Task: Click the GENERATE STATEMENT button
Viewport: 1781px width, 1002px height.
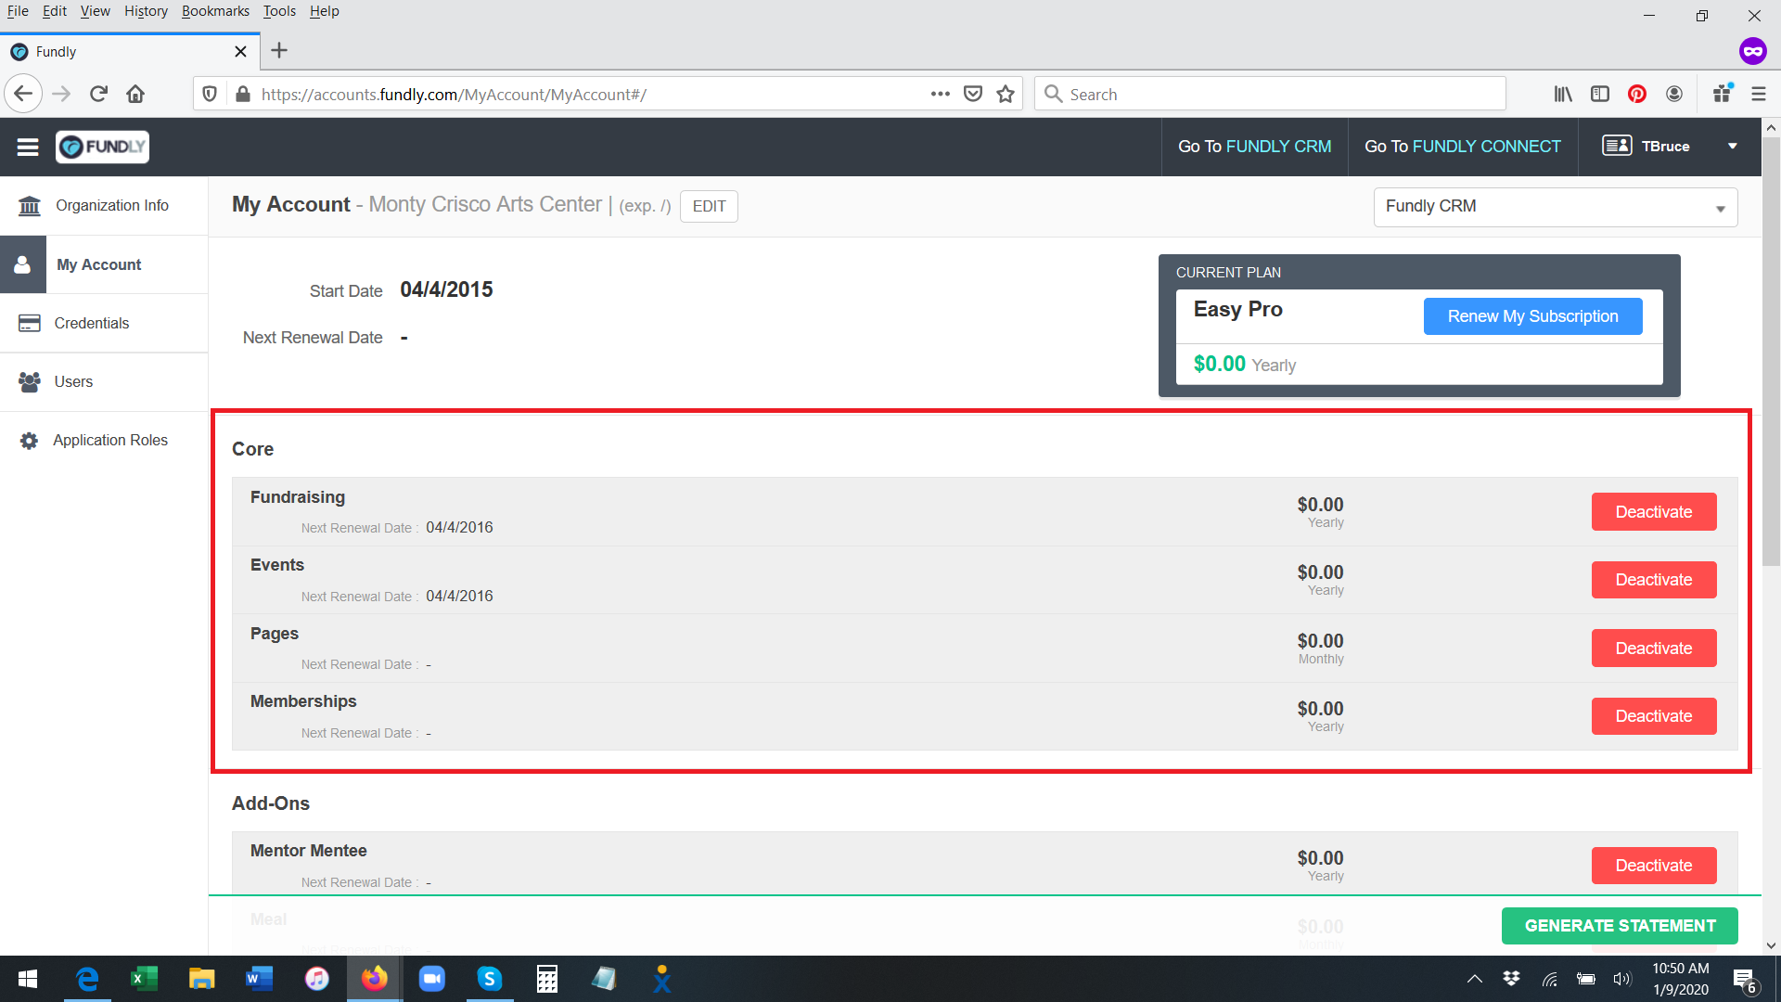Action: point(1620,926)
